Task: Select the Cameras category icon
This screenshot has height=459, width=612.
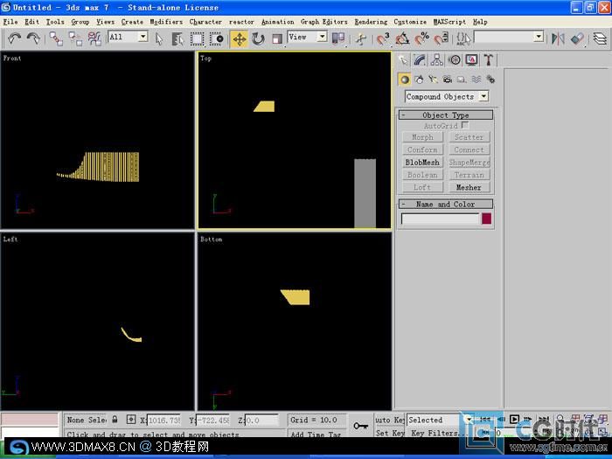Action: click(x=448, y=80)
